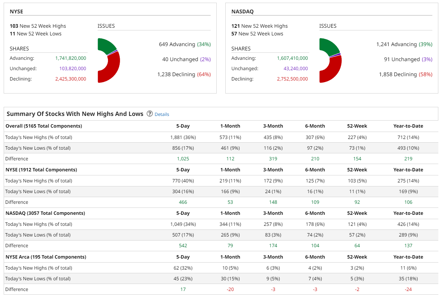Click the 52-Week column header in NASDAQ section

click(357, 213)
